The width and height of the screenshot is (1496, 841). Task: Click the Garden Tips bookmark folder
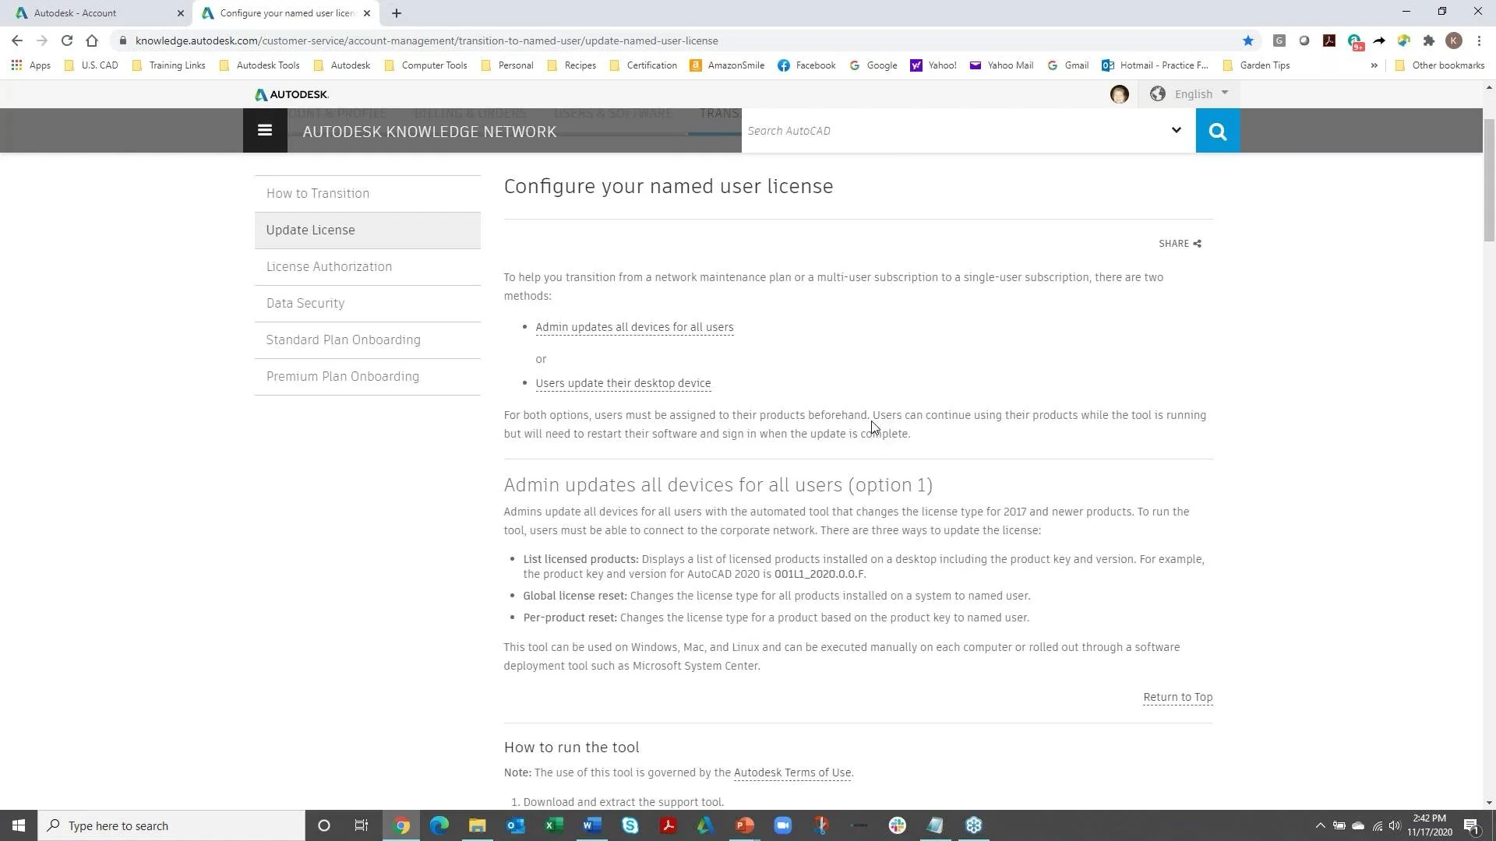pyautogui.click(x=1256, y=65)
